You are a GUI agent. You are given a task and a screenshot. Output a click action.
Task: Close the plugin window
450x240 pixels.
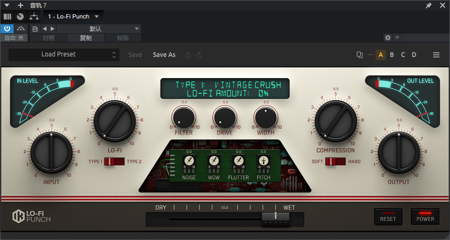pyautogui.click(x=443, y=5)
